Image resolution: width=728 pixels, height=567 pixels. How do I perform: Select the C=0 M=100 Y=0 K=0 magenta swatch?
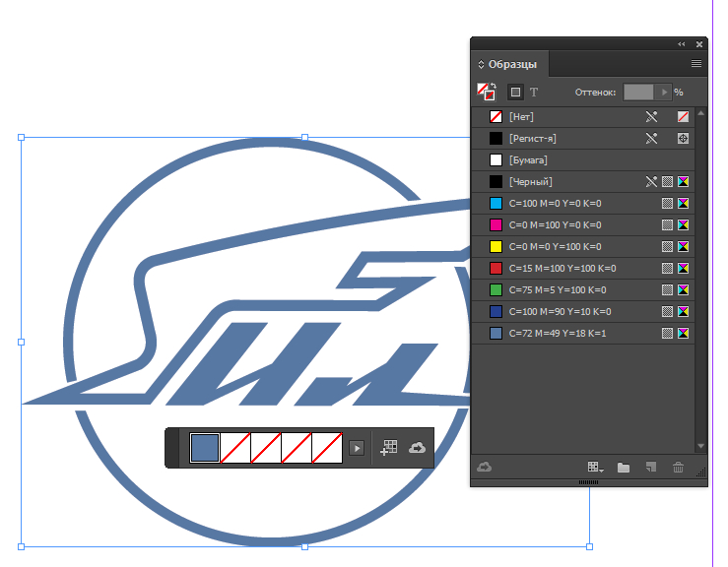(582, 225)
